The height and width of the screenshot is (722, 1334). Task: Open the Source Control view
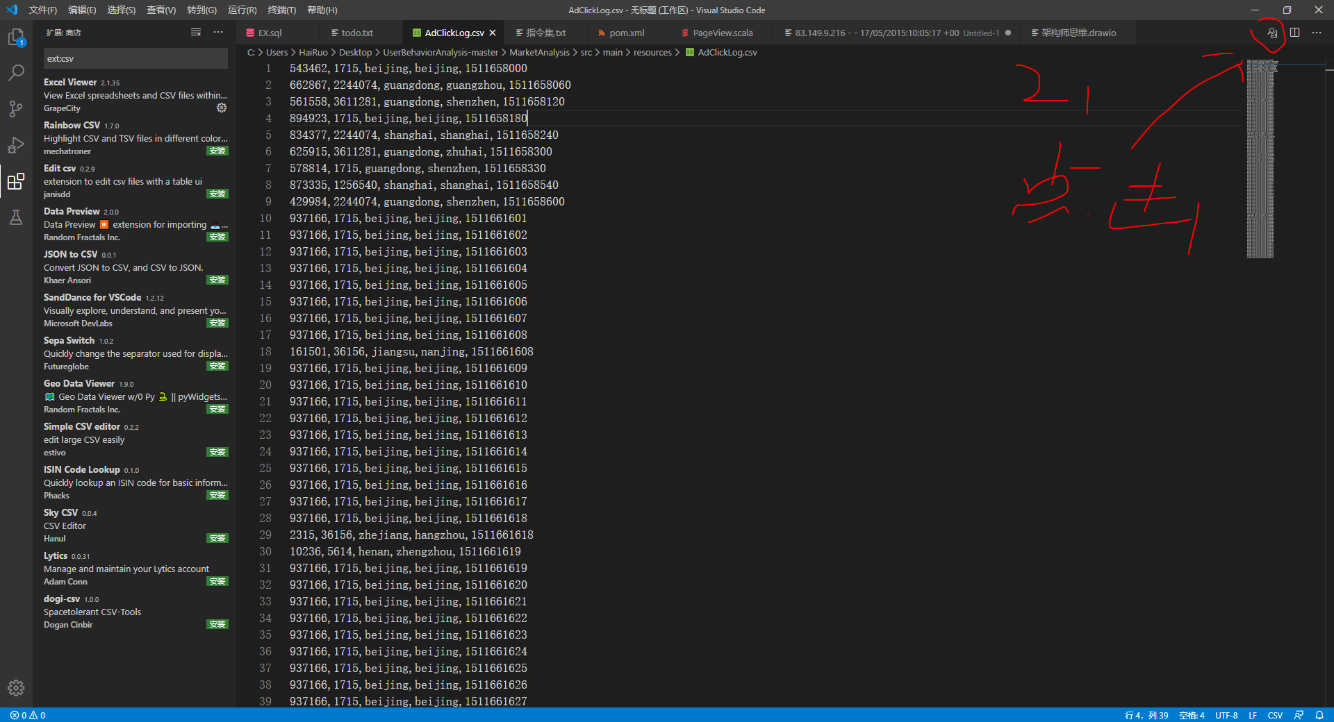point(16,108)
